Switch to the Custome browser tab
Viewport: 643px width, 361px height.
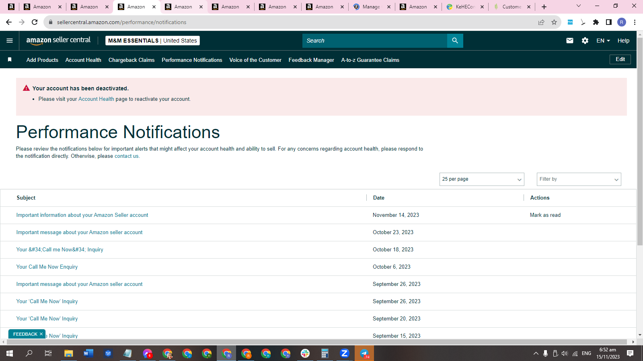coord(512,7)
